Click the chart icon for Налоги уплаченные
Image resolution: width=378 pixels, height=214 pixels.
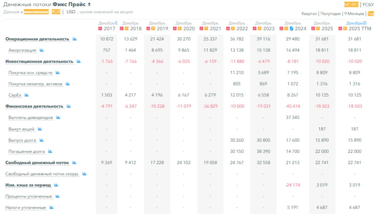coord(51,208)
